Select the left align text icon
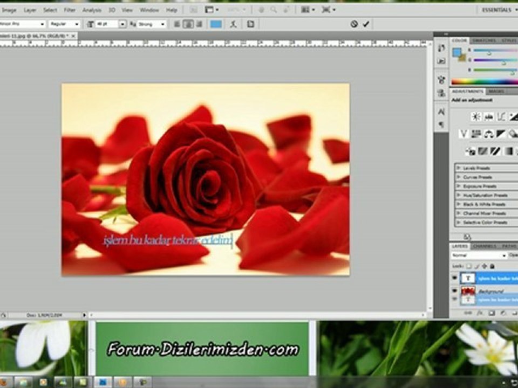 click(x=177, y=24)
